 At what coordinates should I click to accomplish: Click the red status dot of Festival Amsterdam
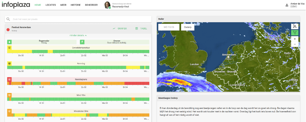(x=8, y=30)
